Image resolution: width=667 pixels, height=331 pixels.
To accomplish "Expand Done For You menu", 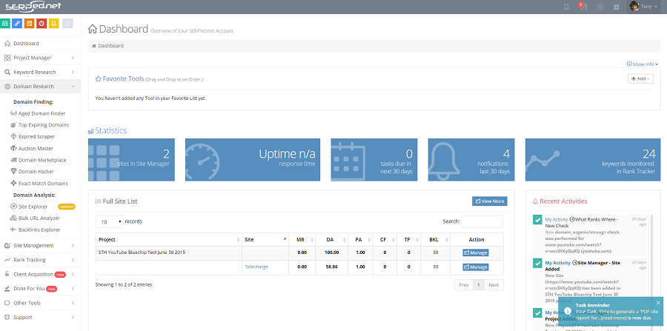I will click(40, 289).
